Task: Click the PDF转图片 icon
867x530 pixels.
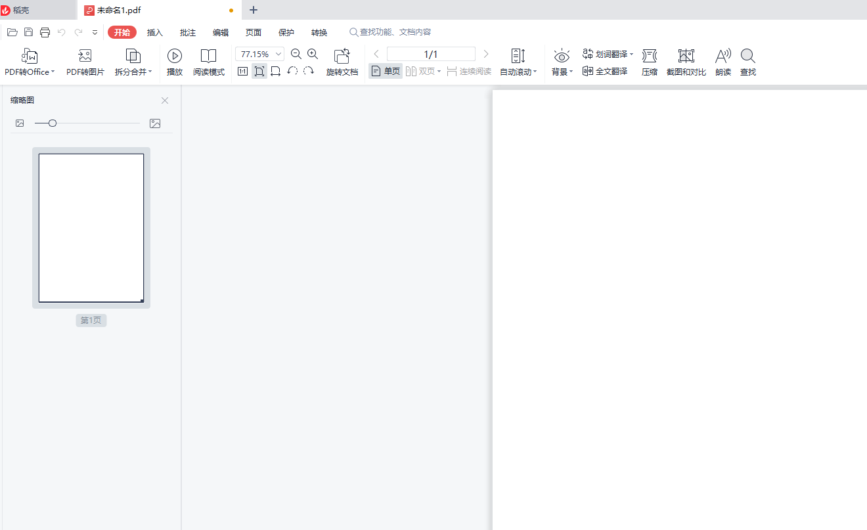Action: [x=85, y=56]
